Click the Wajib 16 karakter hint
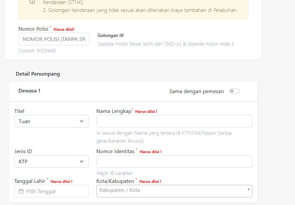 114,173
